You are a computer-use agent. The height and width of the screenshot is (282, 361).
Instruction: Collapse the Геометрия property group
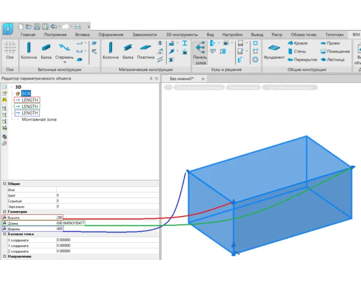(x=4, y=212)
